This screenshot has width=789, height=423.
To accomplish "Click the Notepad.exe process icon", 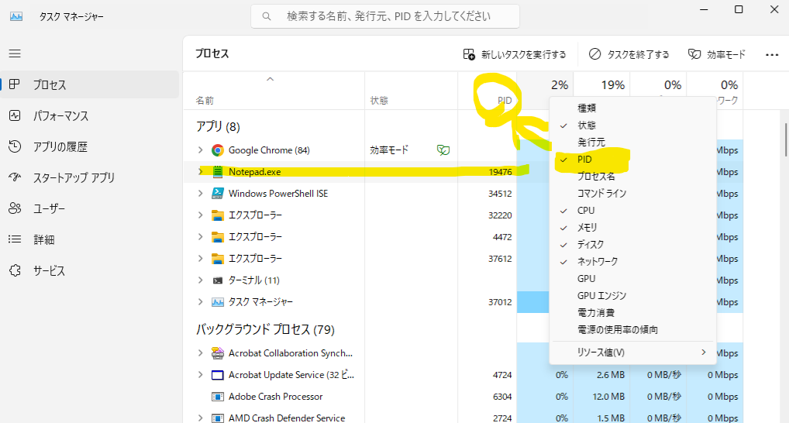I will pos(217,171).
